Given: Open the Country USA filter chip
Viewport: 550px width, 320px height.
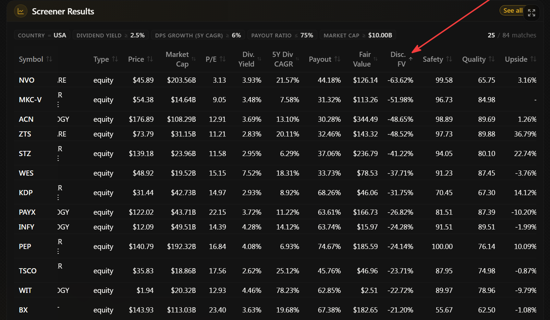Looking at the screenshot, I should coord(42,35).
